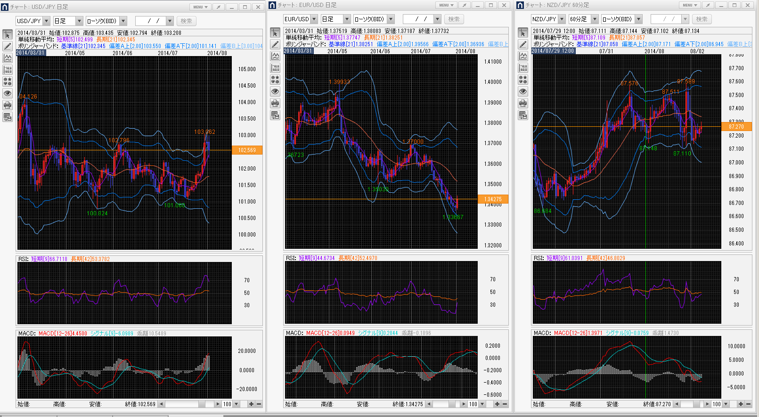Open technical indicator settings in USD/JPY chart

[8, 58]
